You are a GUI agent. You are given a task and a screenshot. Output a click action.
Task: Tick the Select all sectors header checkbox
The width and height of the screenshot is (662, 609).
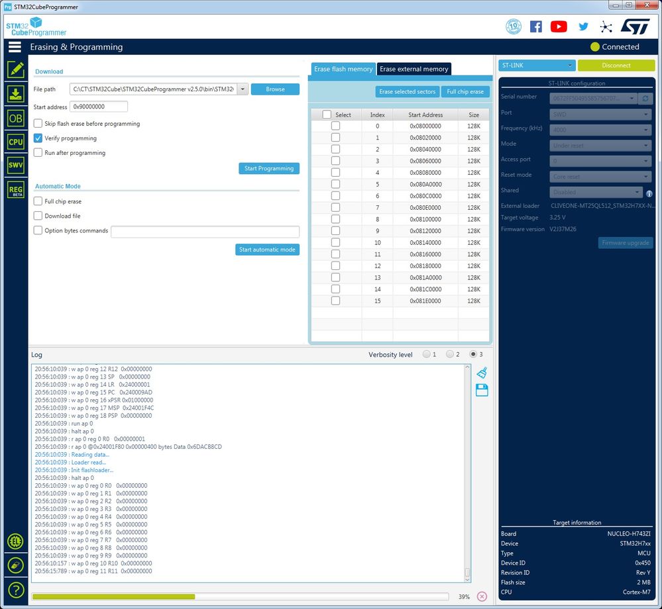pos(327,115)
